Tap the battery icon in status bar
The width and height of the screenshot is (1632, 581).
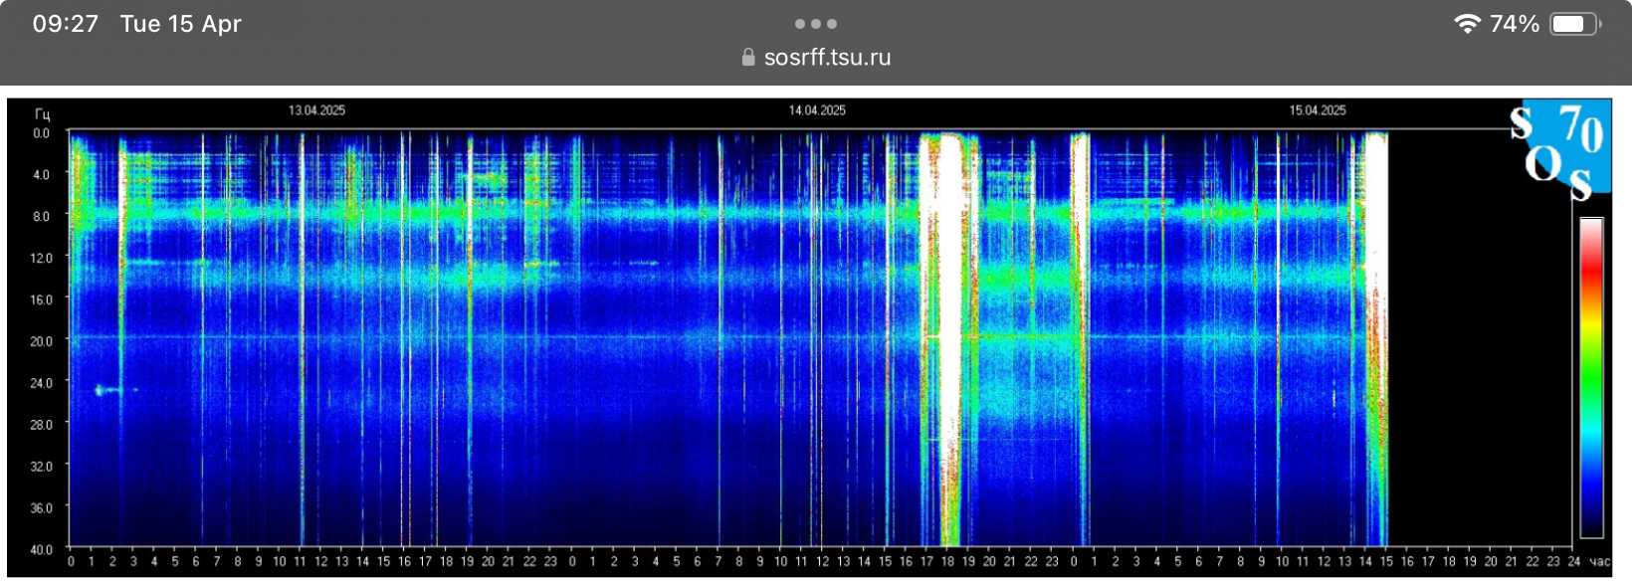point(1576,24)
